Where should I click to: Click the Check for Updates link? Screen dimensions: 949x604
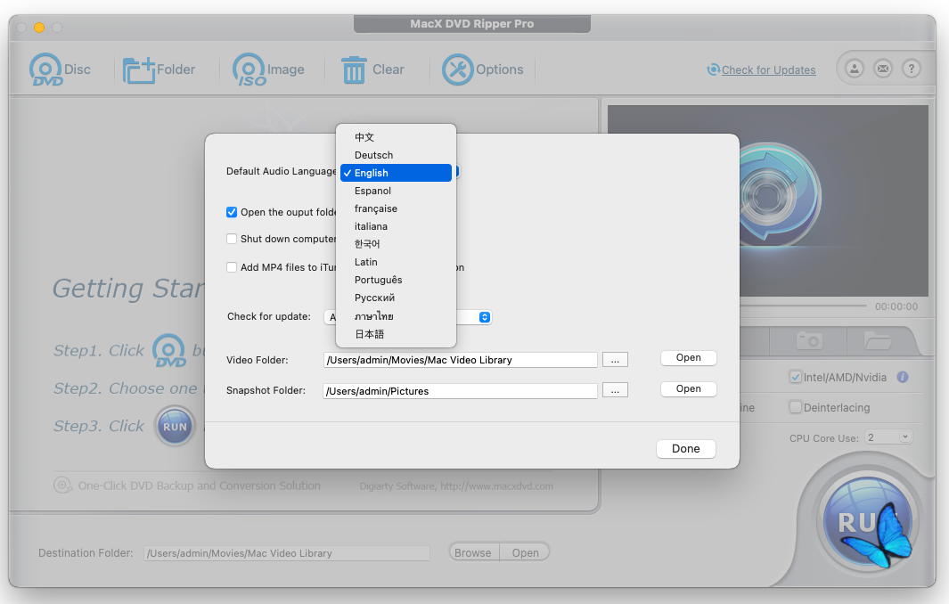tap(768, 70)
